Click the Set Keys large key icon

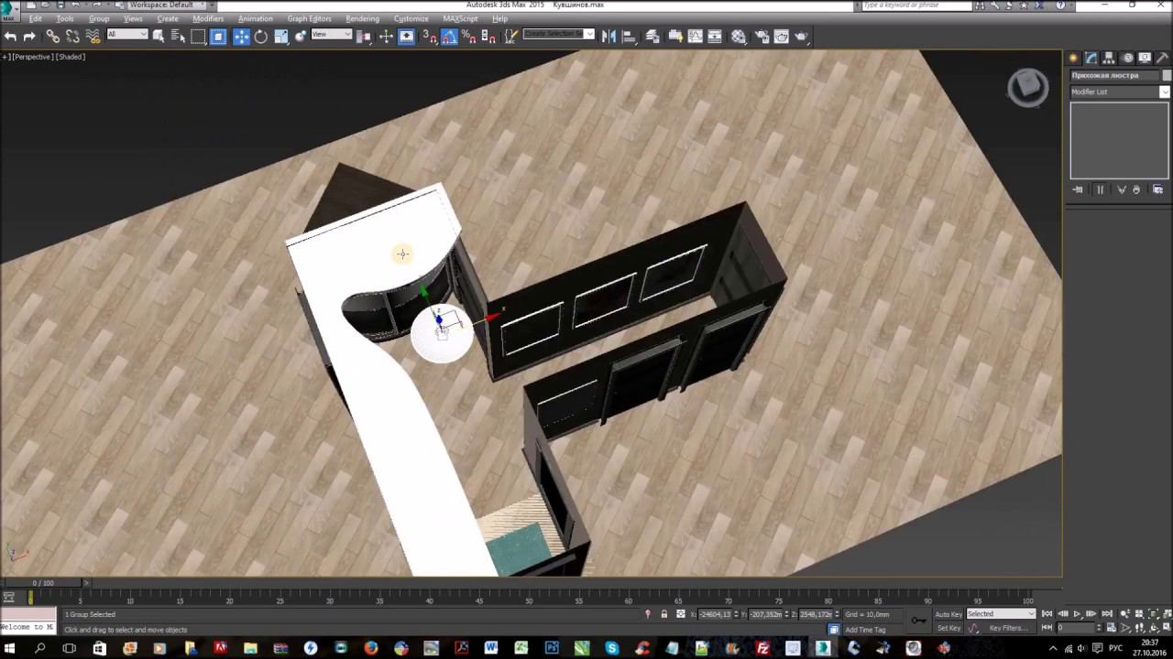pos(918,621)
